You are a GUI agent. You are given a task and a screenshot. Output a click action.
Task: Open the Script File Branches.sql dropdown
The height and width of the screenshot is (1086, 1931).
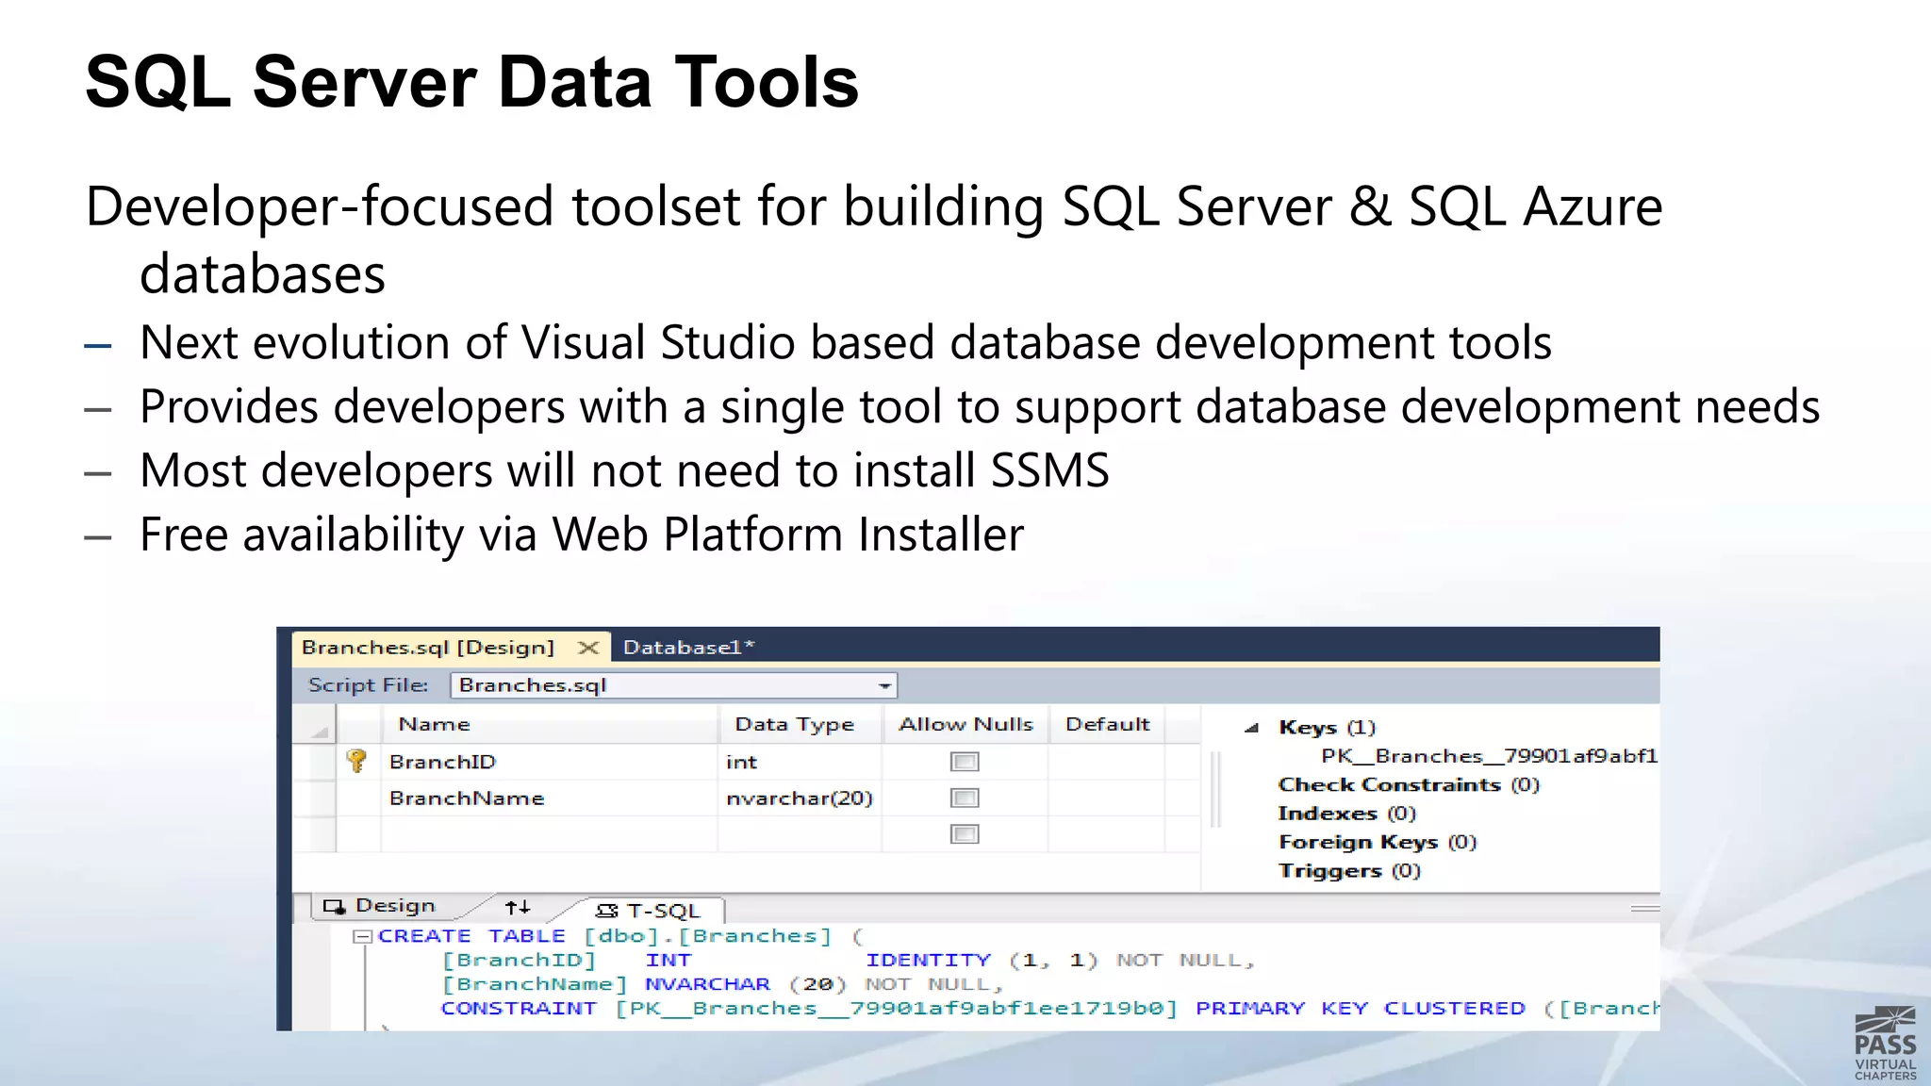click(884, 685)
